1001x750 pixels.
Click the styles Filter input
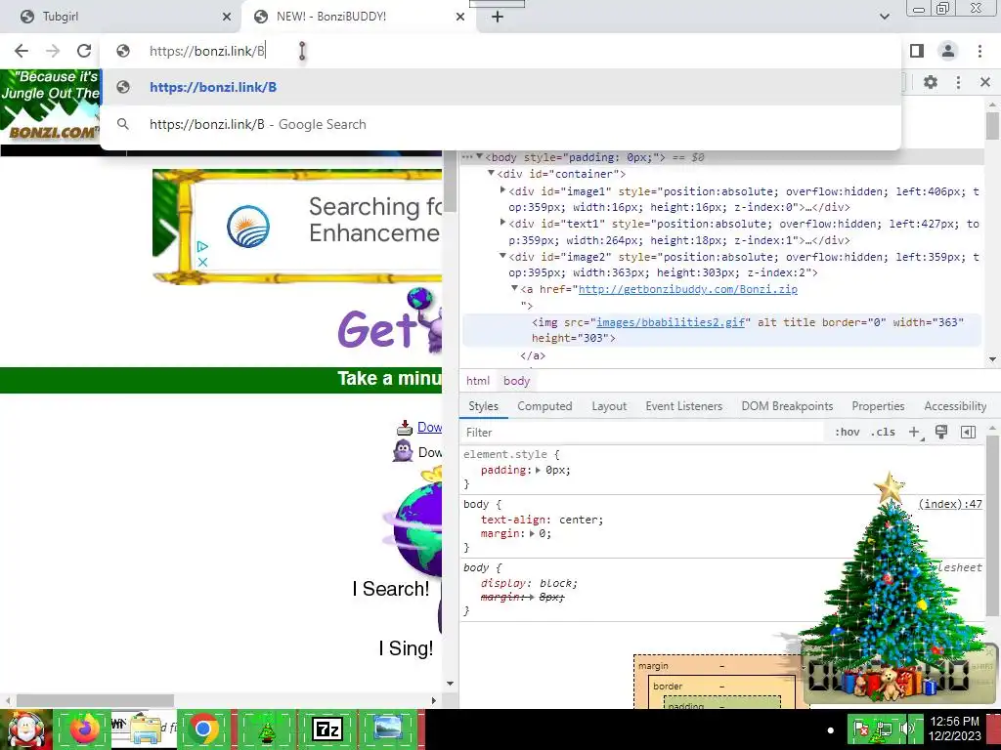tap(641, 433)
